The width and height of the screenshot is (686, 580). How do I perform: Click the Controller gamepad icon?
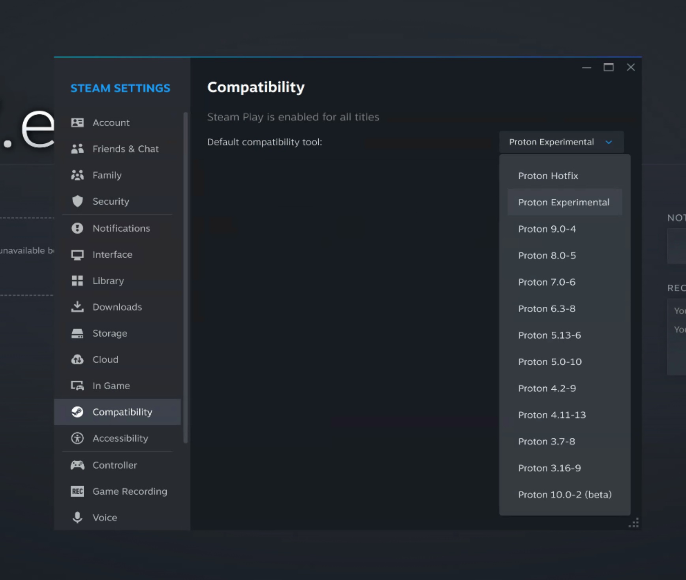point(77,465)
